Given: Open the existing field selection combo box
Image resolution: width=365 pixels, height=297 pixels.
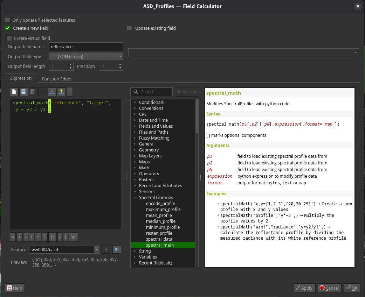Looking at the screenshot, I should coord(243,52).
